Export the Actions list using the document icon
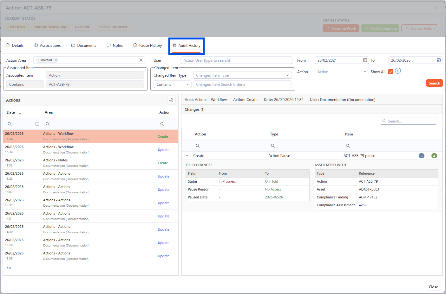Viewport: 446px width, 294px height. coord(171,100)
